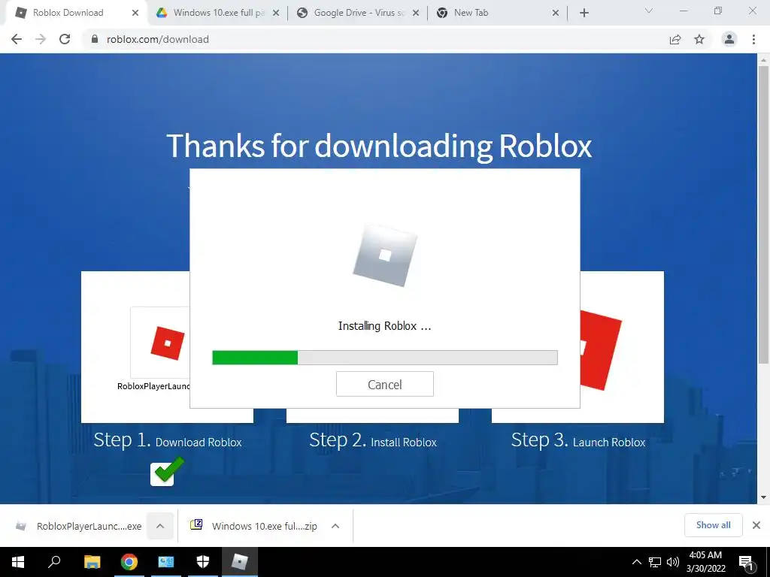770x577 pixels.
Task: Close the Roblox Download tab
Action: pyautogui.click(x=135, y=13)
